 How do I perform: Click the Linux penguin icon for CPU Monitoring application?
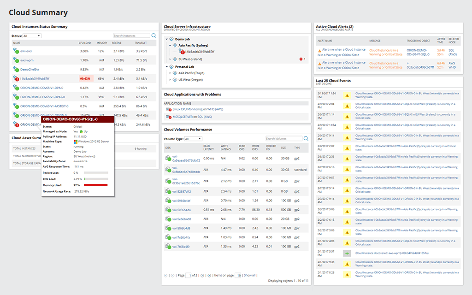pos(167,109)
